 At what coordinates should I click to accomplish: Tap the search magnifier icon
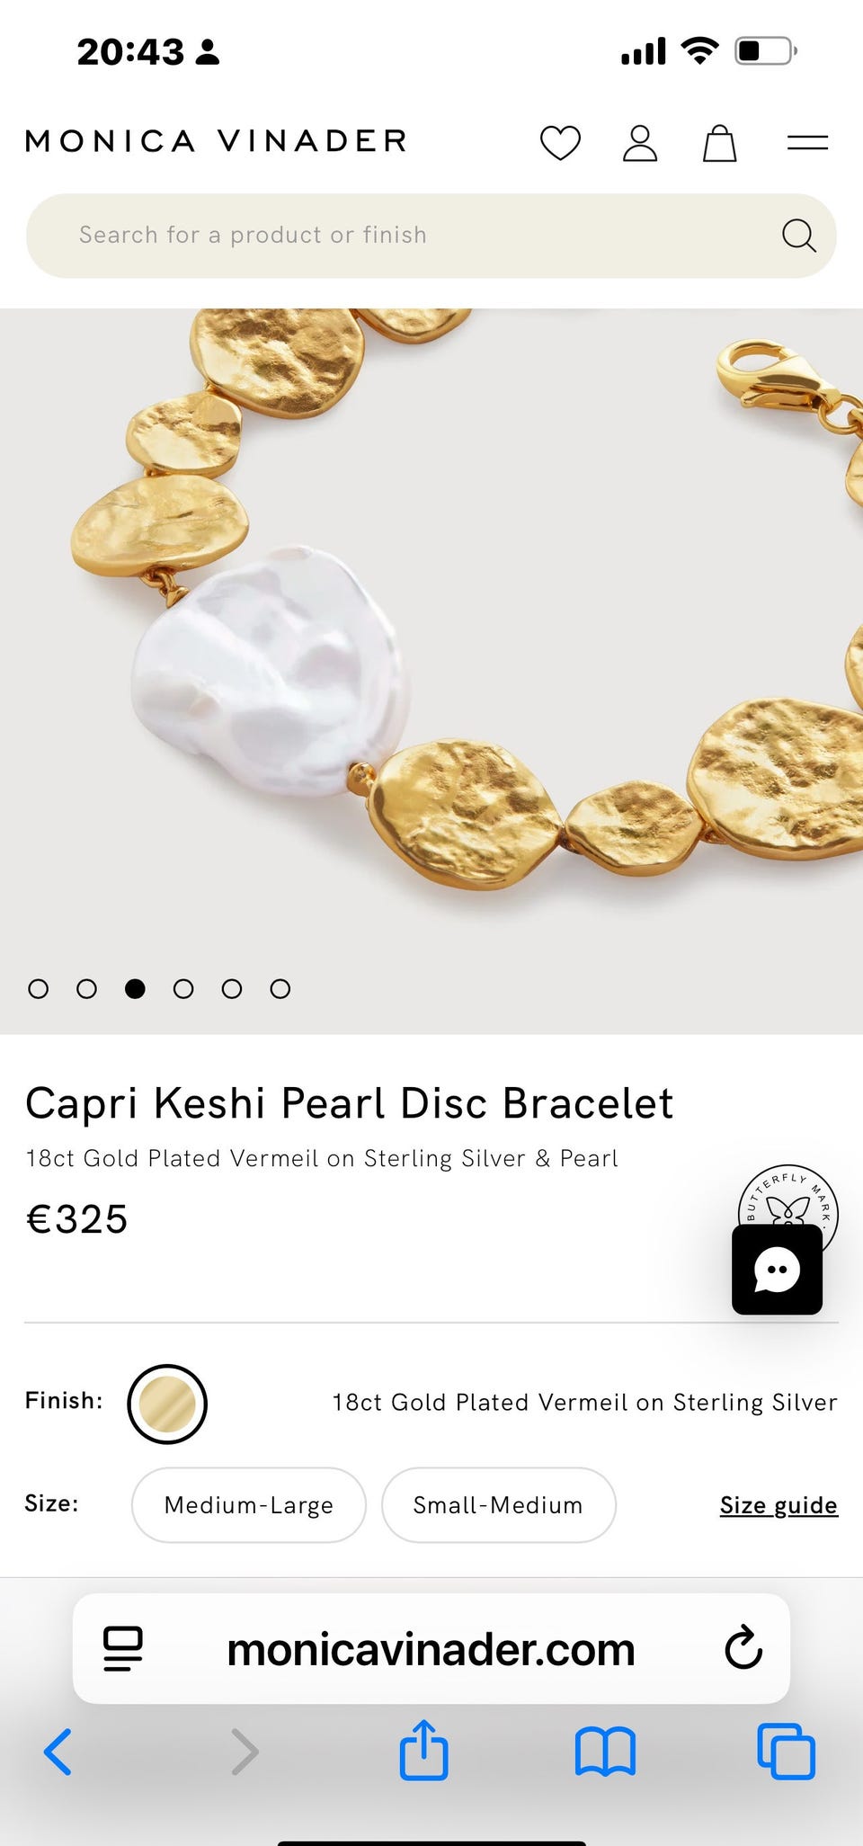pos(798,236)
